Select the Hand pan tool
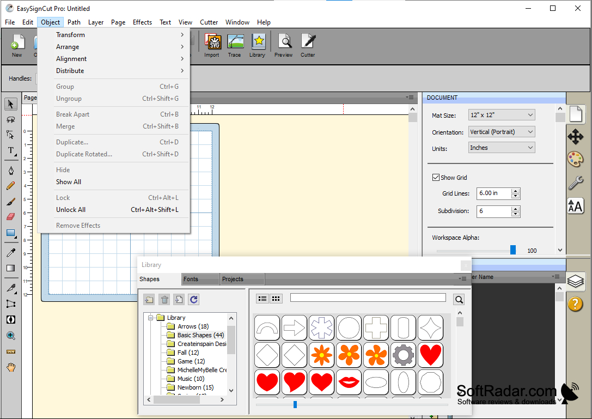The width and height of the screenshot is (592, 419). (x=10, y=367)
